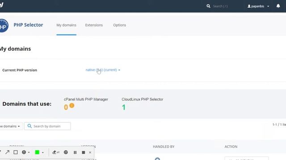286x160 pixels.
Task: Click the cPanel count 0
Action: coord(66,108)
